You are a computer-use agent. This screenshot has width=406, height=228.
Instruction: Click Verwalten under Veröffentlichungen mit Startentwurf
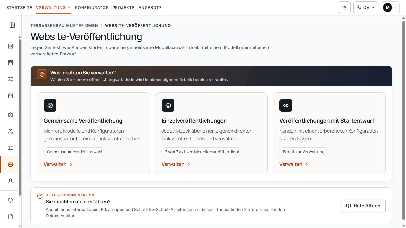294,164
